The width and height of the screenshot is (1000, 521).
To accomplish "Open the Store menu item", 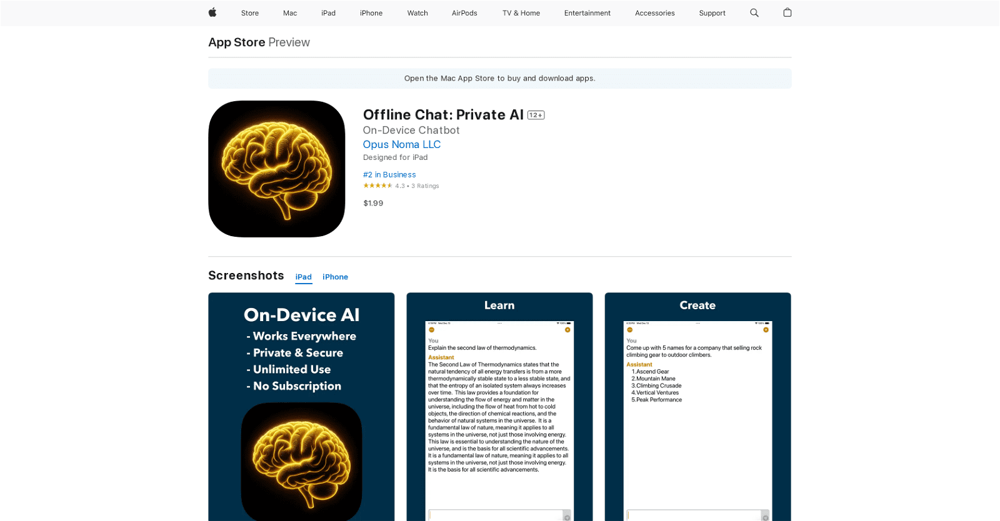I will tap(250, 13).
